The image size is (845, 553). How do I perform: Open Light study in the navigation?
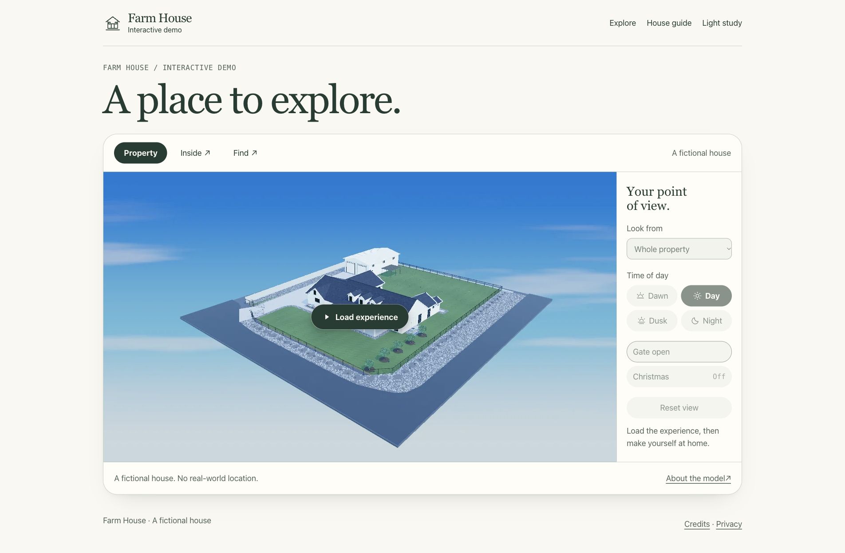coord(722,23)
